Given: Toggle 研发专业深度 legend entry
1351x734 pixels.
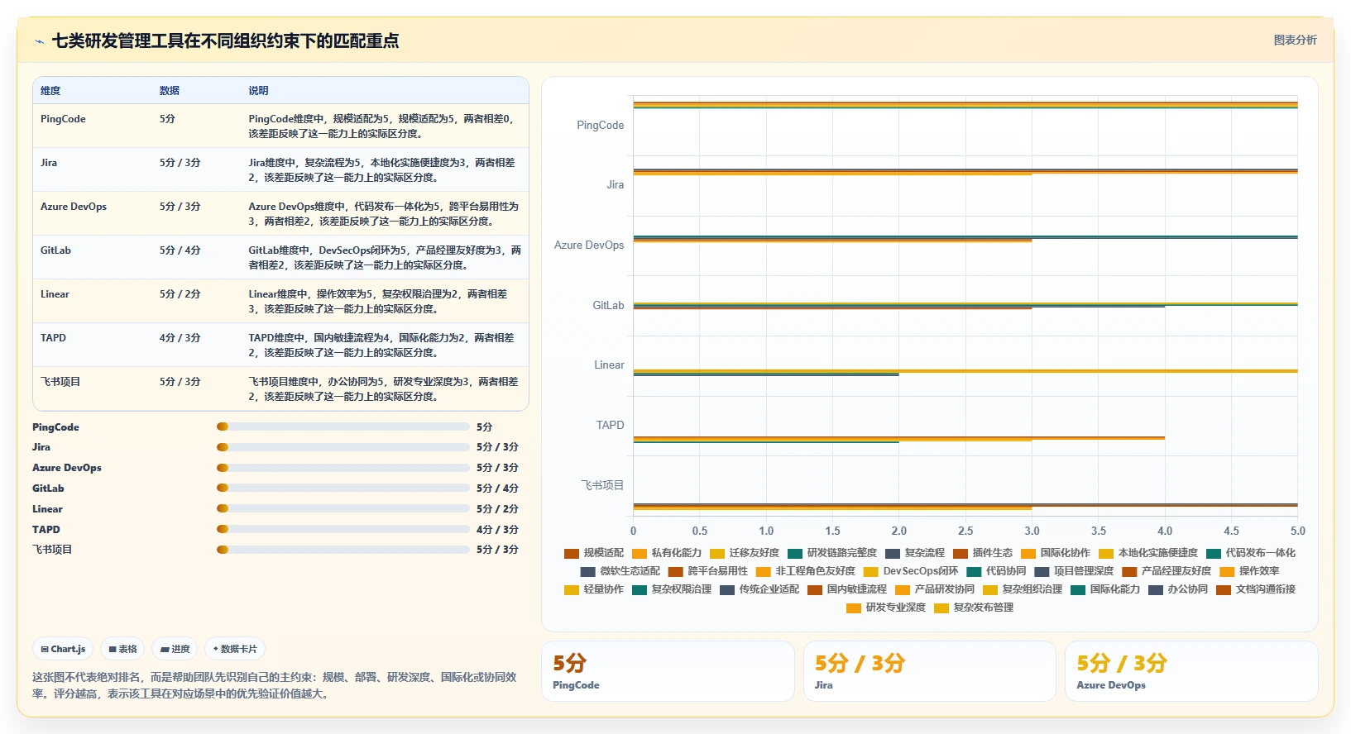Looking at the screenshot, I should (x=886, y=608).
